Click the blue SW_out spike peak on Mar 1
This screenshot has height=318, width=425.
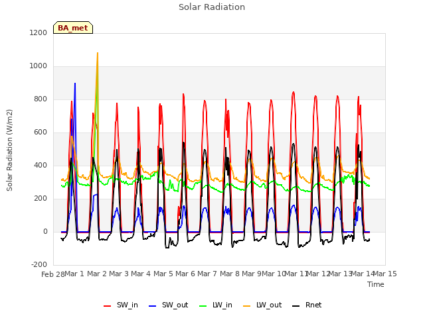[75, 83]
